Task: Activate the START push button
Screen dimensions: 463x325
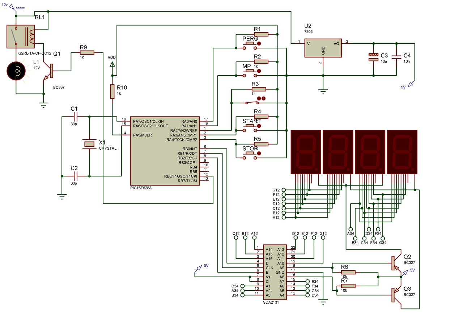Action: coord(250,128)
